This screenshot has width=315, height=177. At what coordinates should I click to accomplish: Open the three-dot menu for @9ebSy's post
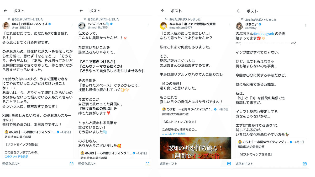point(306,25)
